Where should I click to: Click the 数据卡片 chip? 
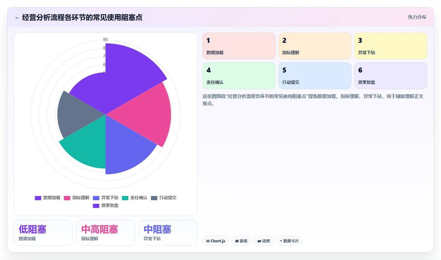pos(289,241)
